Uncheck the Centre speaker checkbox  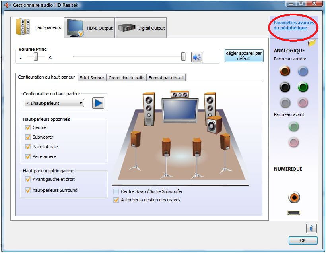pyautogui.click(x=28, y=127)
